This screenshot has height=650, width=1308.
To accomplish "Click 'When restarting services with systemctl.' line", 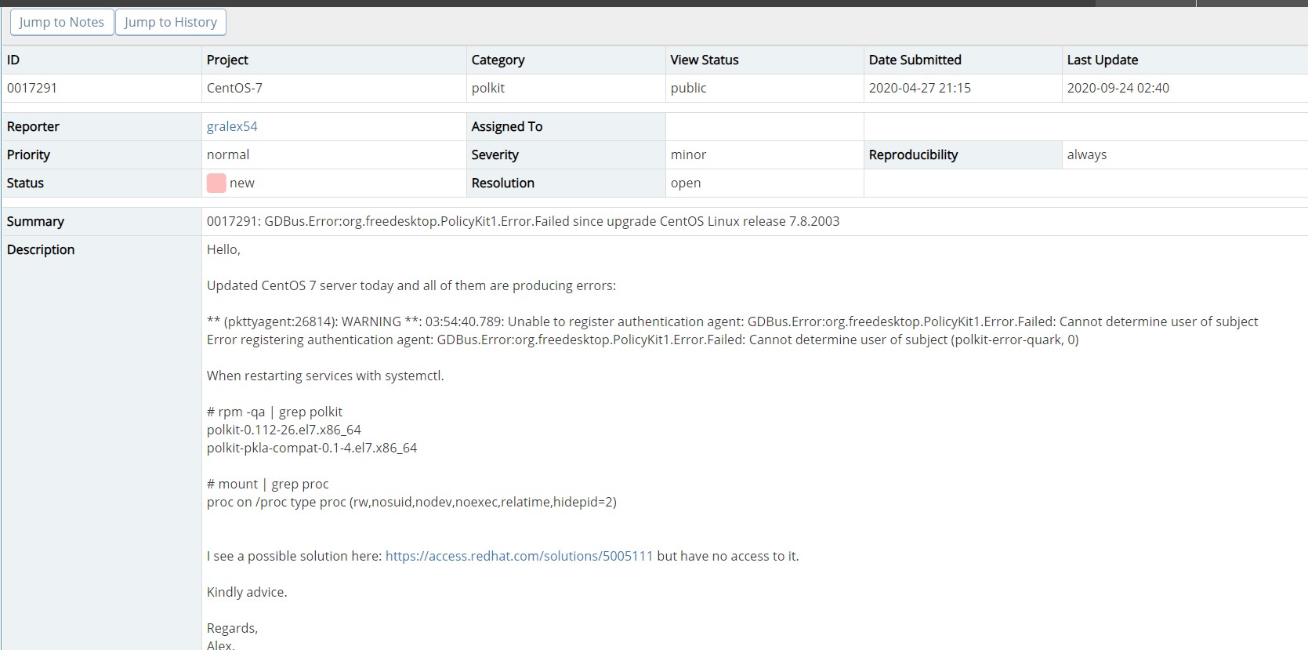I will 325,376.
